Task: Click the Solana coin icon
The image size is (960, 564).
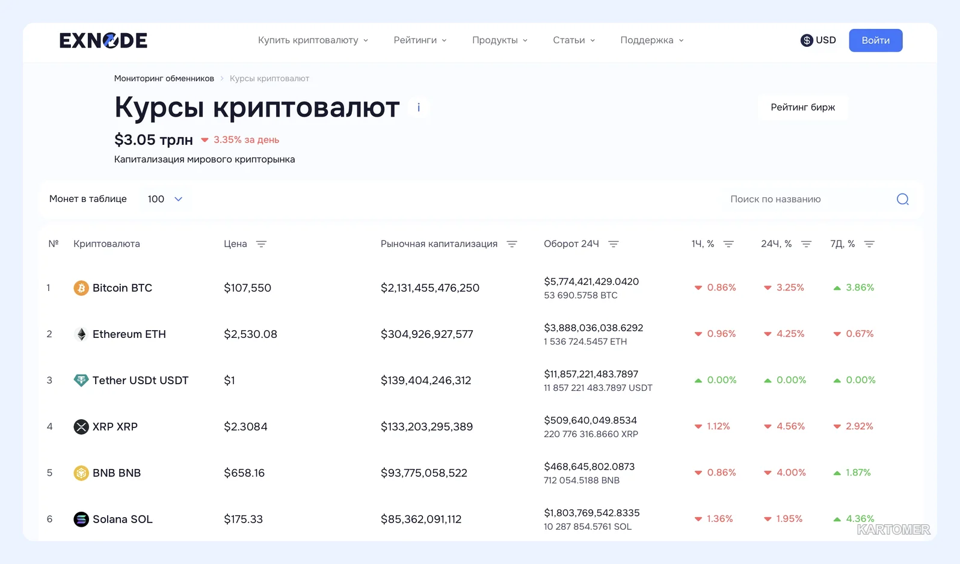Action: pyautogui.click(x=81, y=520)
